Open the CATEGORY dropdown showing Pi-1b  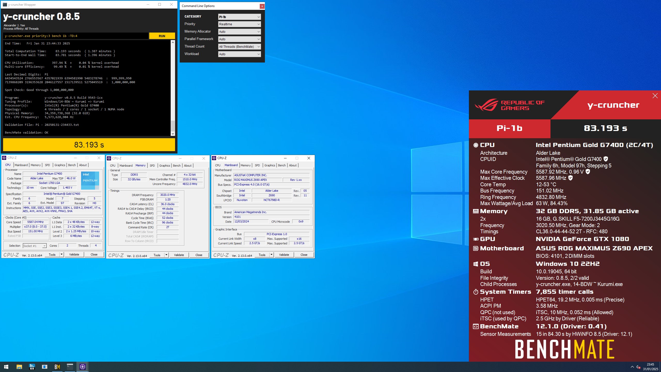[x=239, y=17]
